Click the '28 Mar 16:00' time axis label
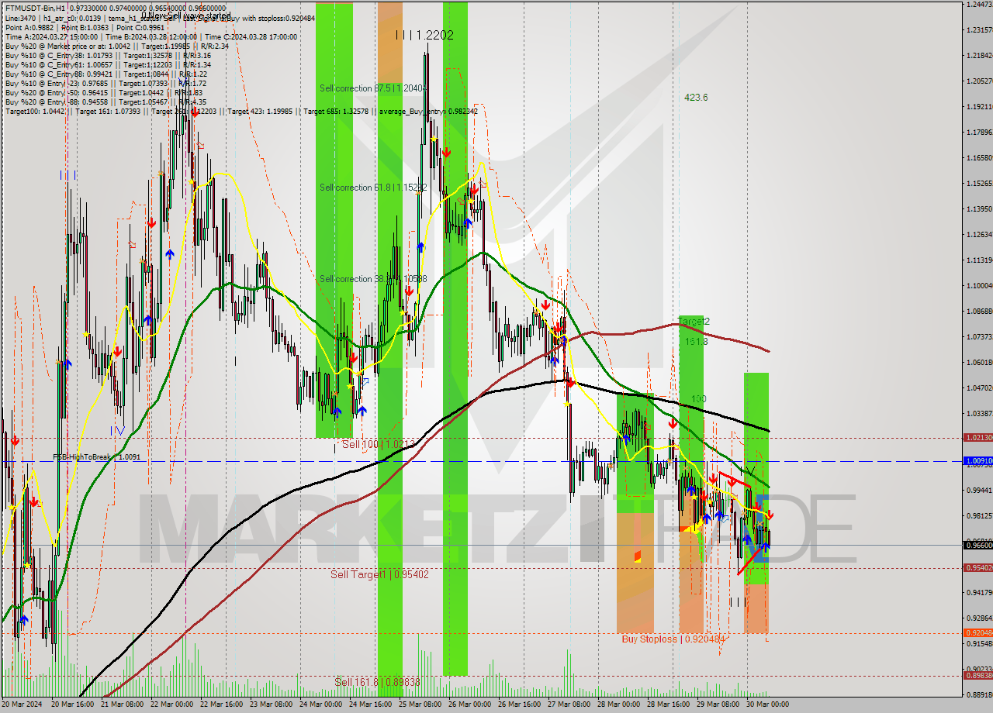The width and height of the screenshot is (993, 713). [668, 704]
